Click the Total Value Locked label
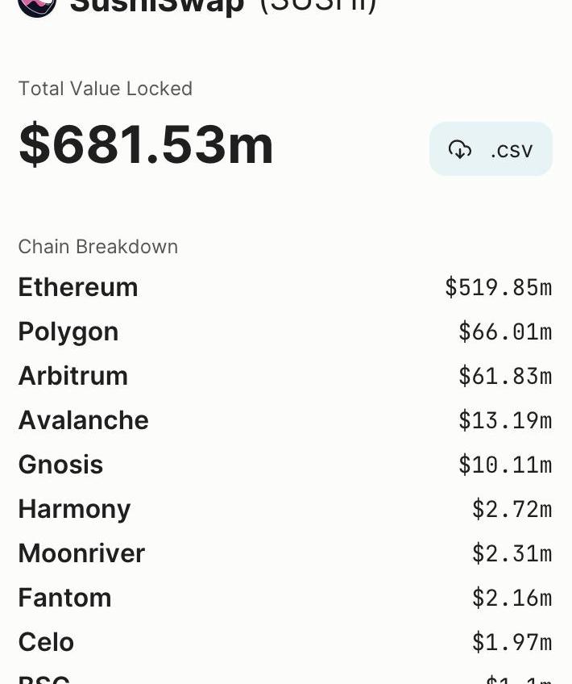 (x=106, y=89)
